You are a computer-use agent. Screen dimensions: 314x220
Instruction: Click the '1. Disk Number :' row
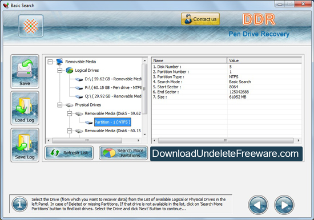coord(227,67)
